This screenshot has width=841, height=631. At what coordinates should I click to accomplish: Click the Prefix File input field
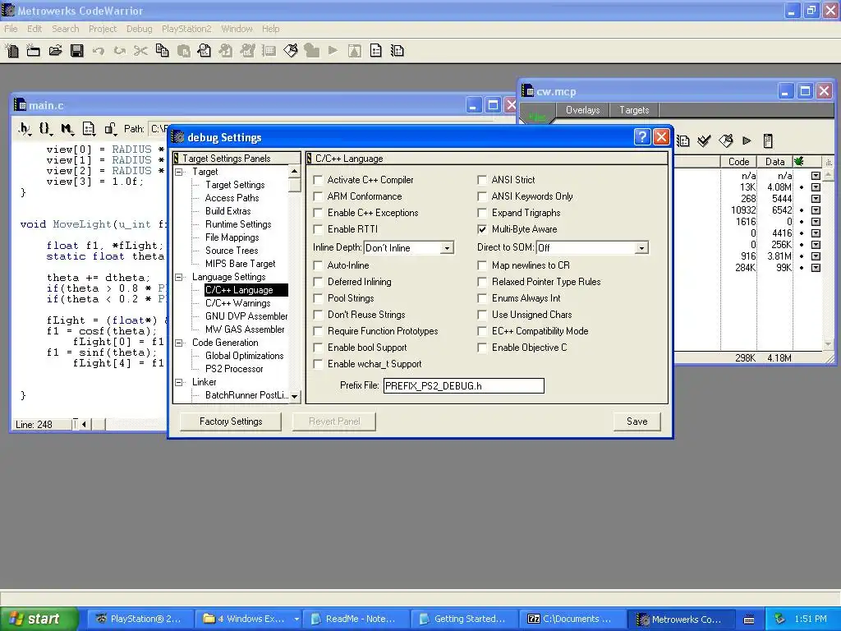click(x=464, y=386)
